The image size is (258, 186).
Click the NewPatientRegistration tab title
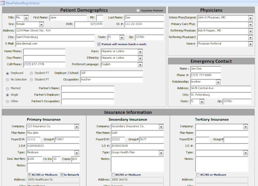coord(23,3)
